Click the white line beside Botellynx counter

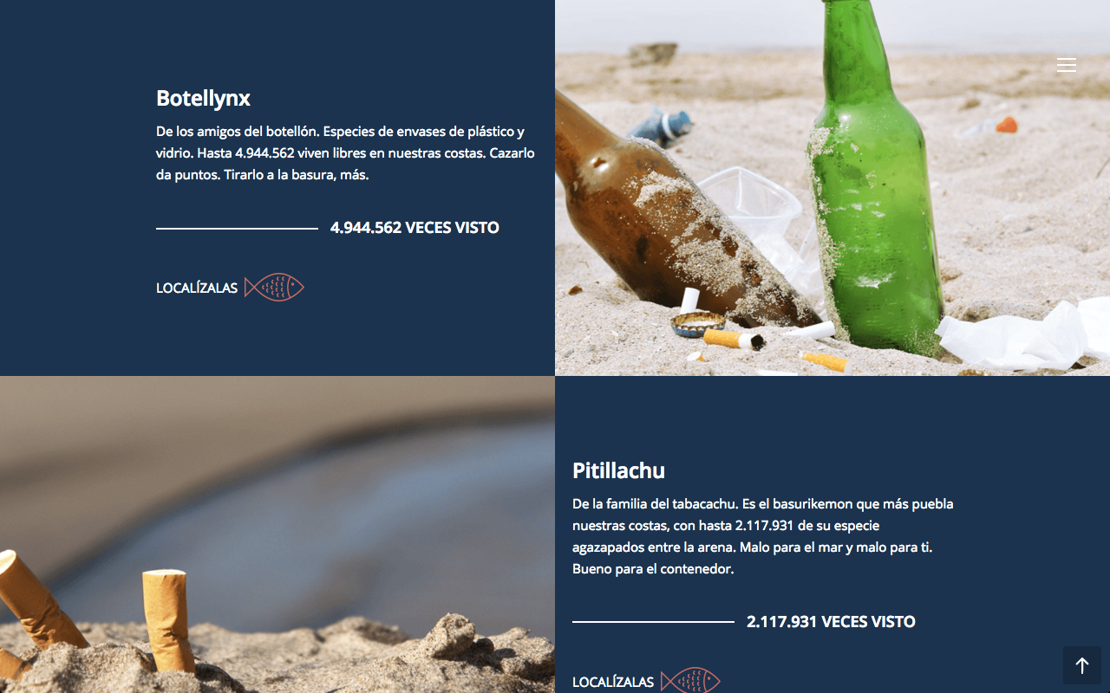(x=237, y=228)
